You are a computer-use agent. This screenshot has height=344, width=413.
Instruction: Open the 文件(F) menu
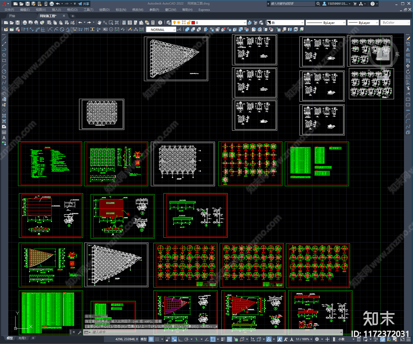pyautogui.click(x=9, y=10)
